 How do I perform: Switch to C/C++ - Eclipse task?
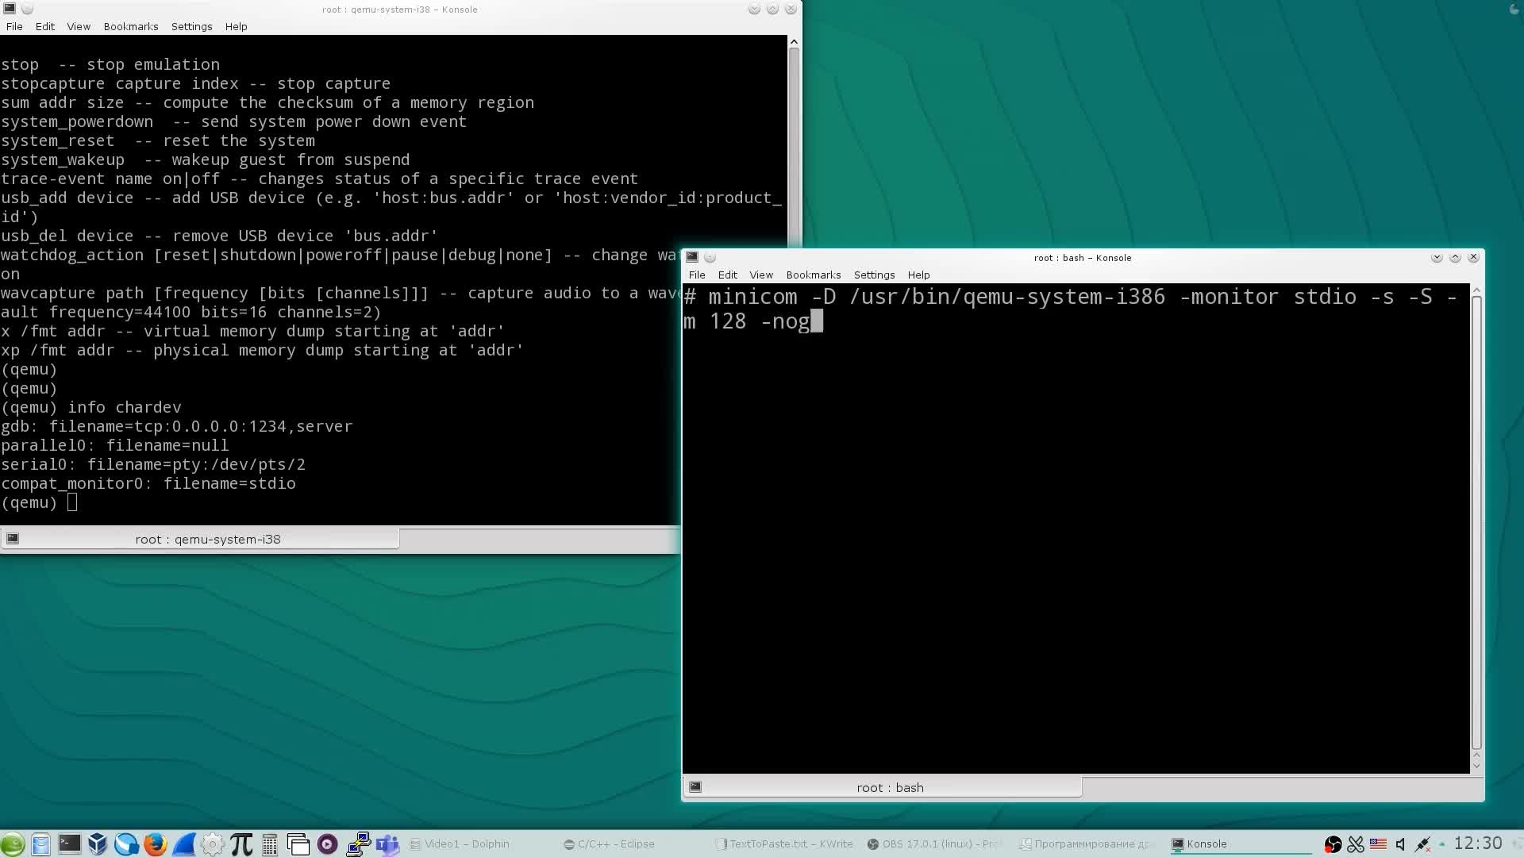coord(609,844)
